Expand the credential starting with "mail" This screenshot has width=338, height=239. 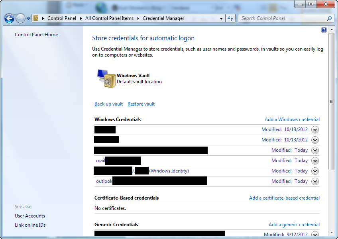point(315,161)
